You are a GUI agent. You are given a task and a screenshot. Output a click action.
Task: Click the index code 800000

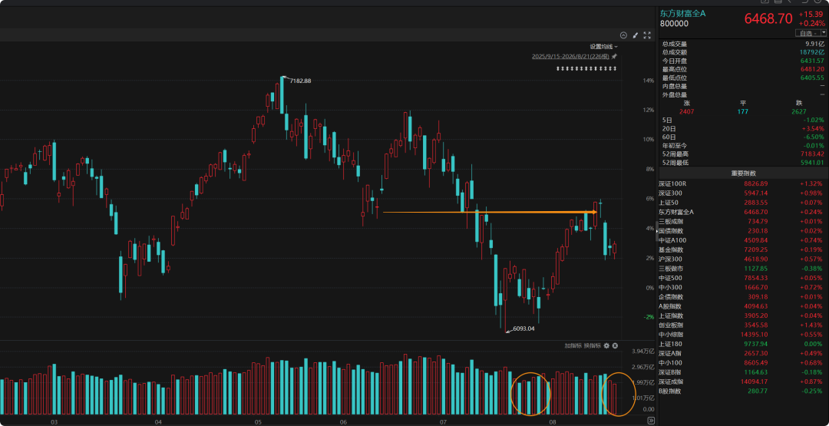pyautogui.click(x=674, y=23)
